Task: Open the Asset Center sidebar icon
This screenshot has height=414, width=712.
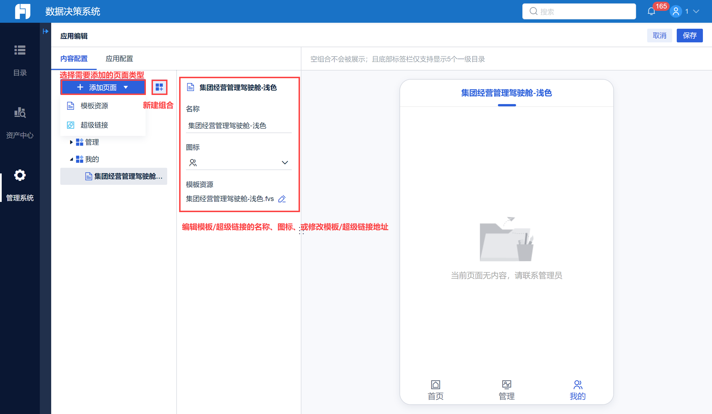Action: click(x=20, y=113)
